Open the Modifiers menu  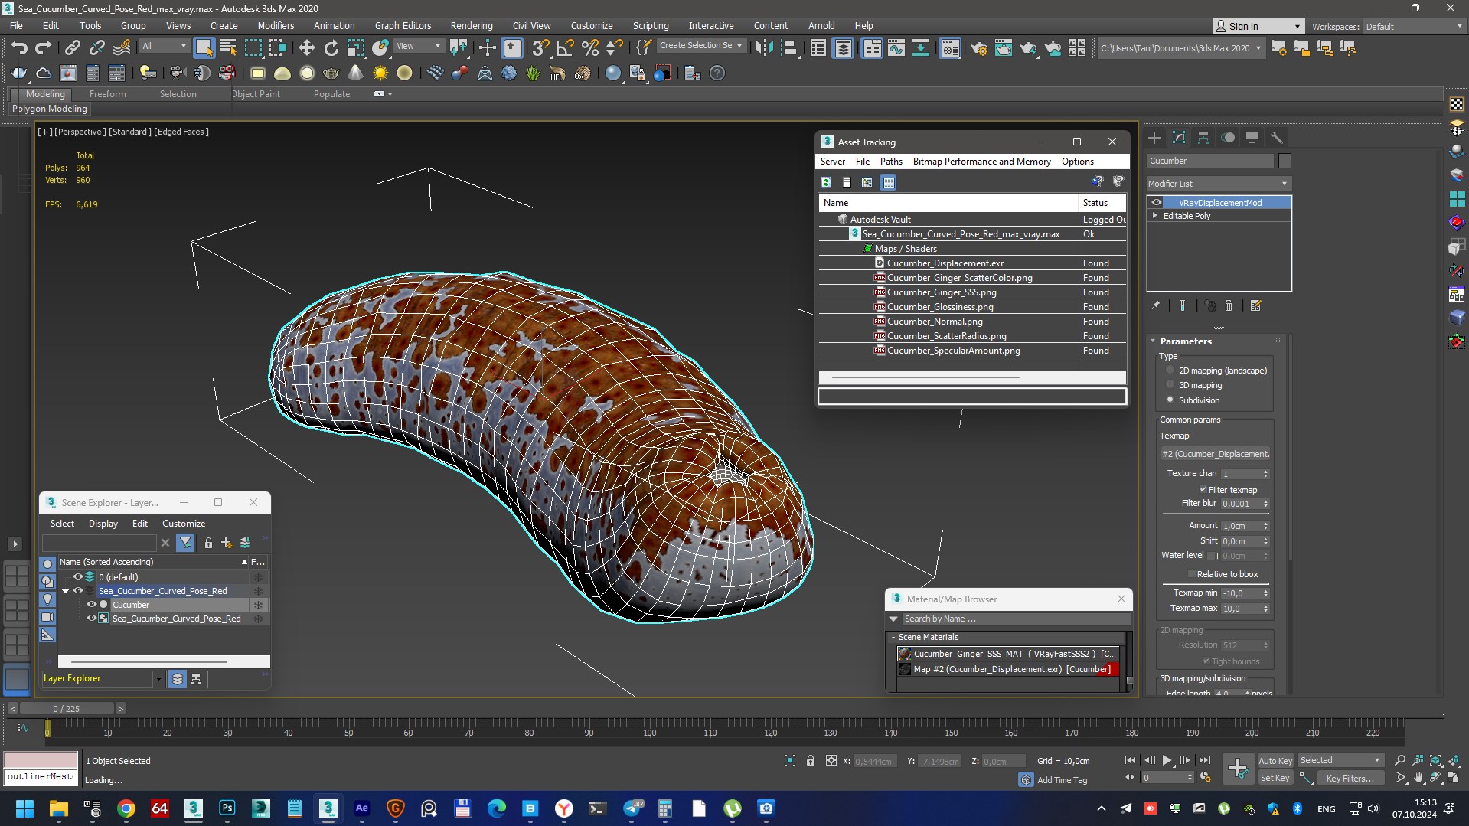(x=276, y=25)
